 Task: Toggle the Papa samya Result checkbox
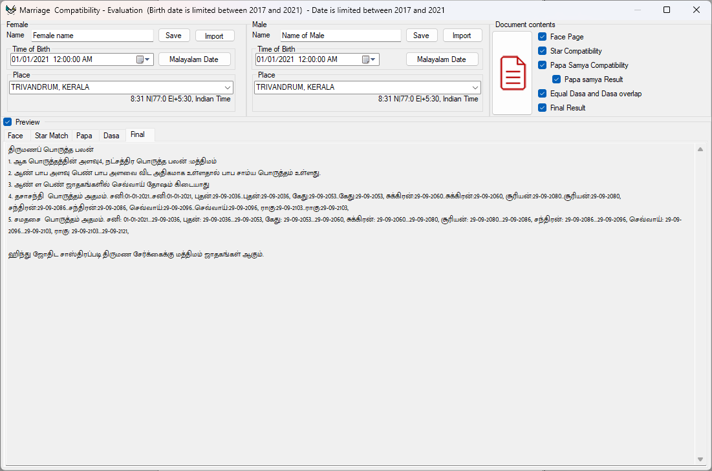pyautogui.click(x=556, y=79)
